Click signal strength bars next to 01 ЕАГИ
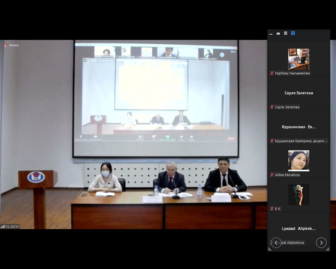 pos(3,226)
